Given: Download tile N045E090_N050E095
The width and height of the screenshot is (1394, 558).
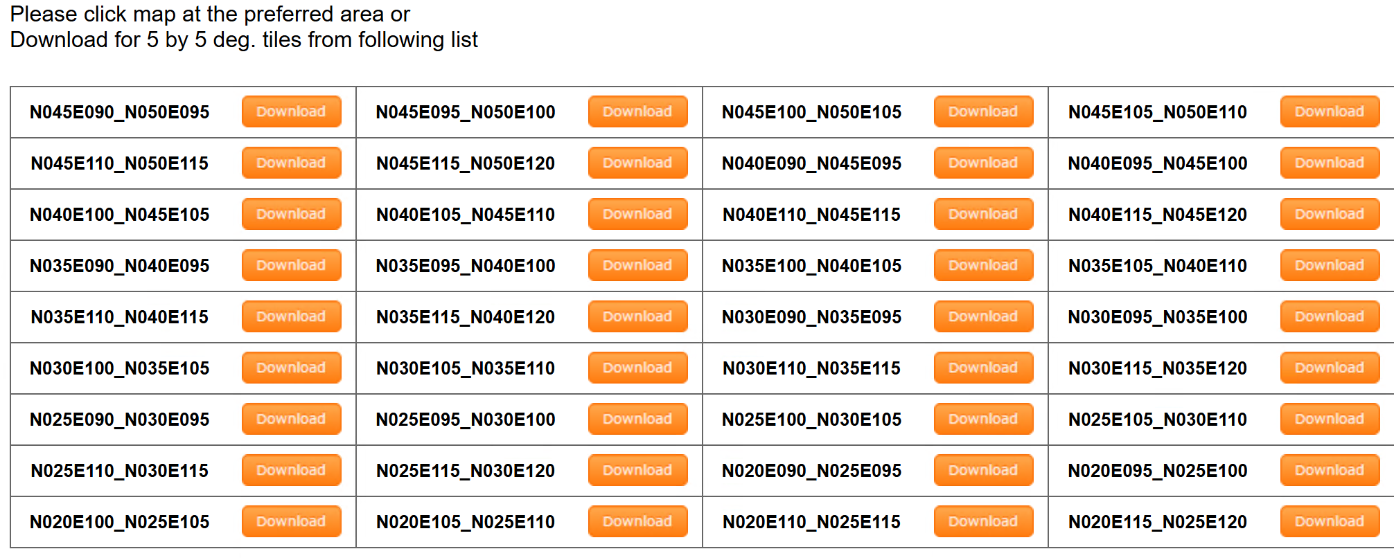Looking at the screenshot, I should (x=291, y=111).
